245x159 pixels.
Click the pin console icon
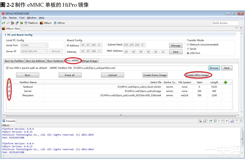click(x=211, y=121)
